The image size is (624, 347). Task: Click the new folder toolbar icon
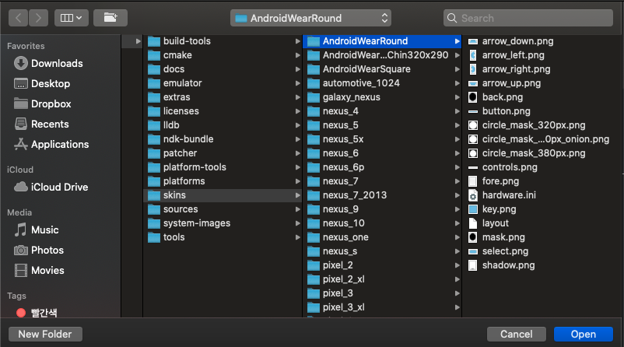[110, 18]
